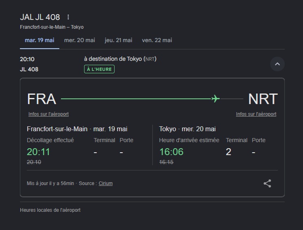Click the green airplane progress icon
This screenshot has height=230, width=303.
pyautogui.click(x=216, y=99)
